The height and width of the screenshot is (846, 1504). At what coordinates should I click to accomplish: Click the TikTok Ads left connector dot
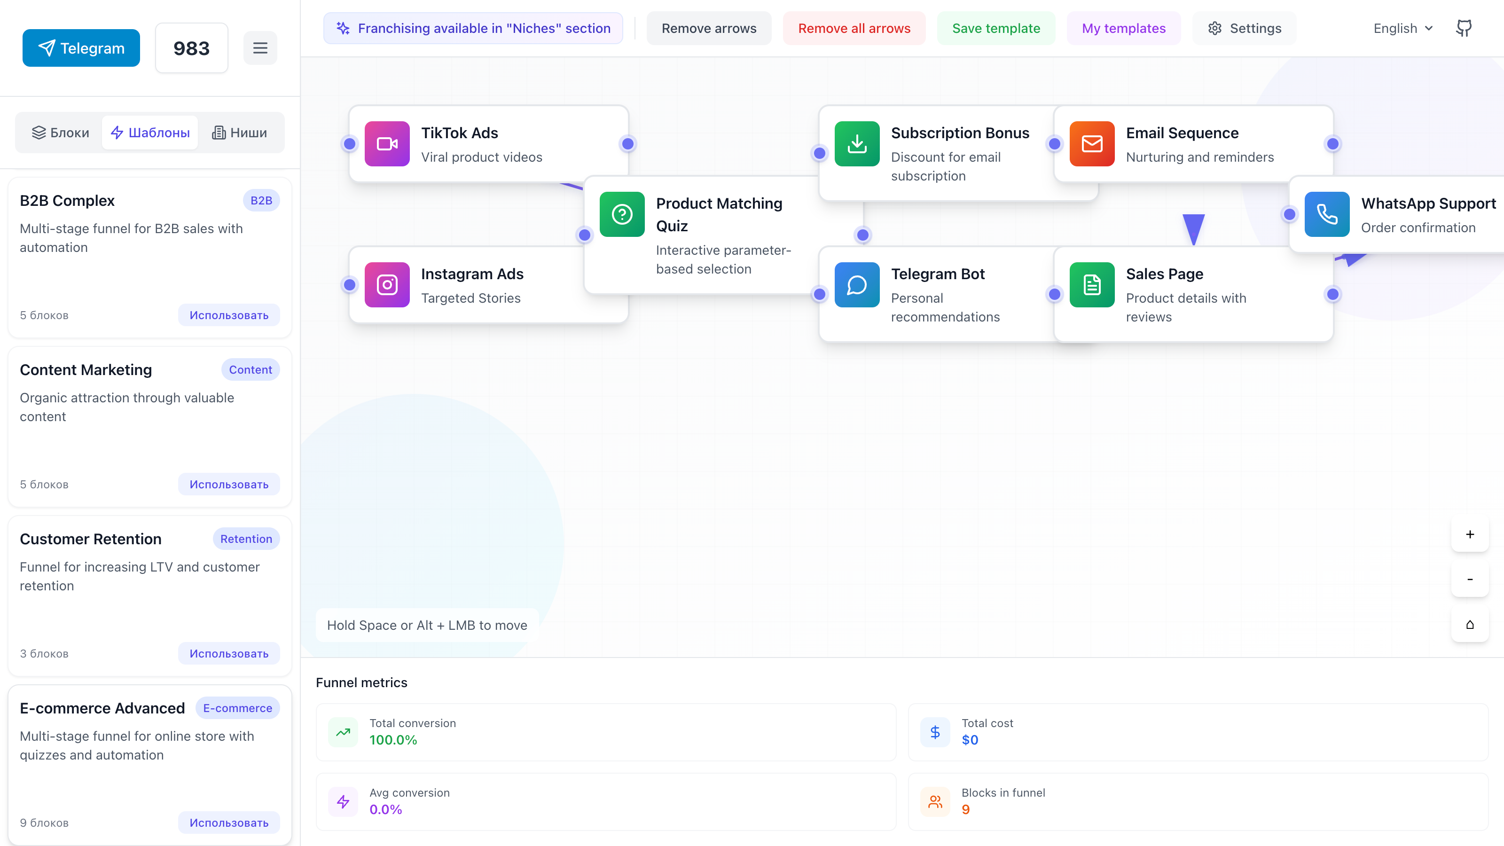tap(350, 144)
